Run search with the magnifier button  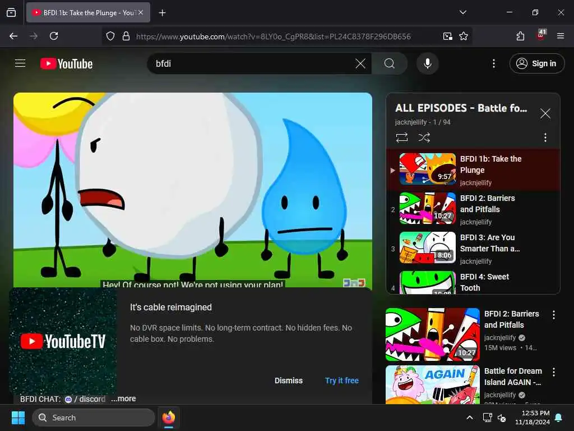[390, 63]
